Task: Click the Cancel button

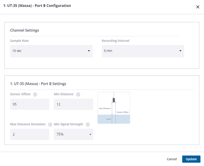Action: [x=172, y=159]
